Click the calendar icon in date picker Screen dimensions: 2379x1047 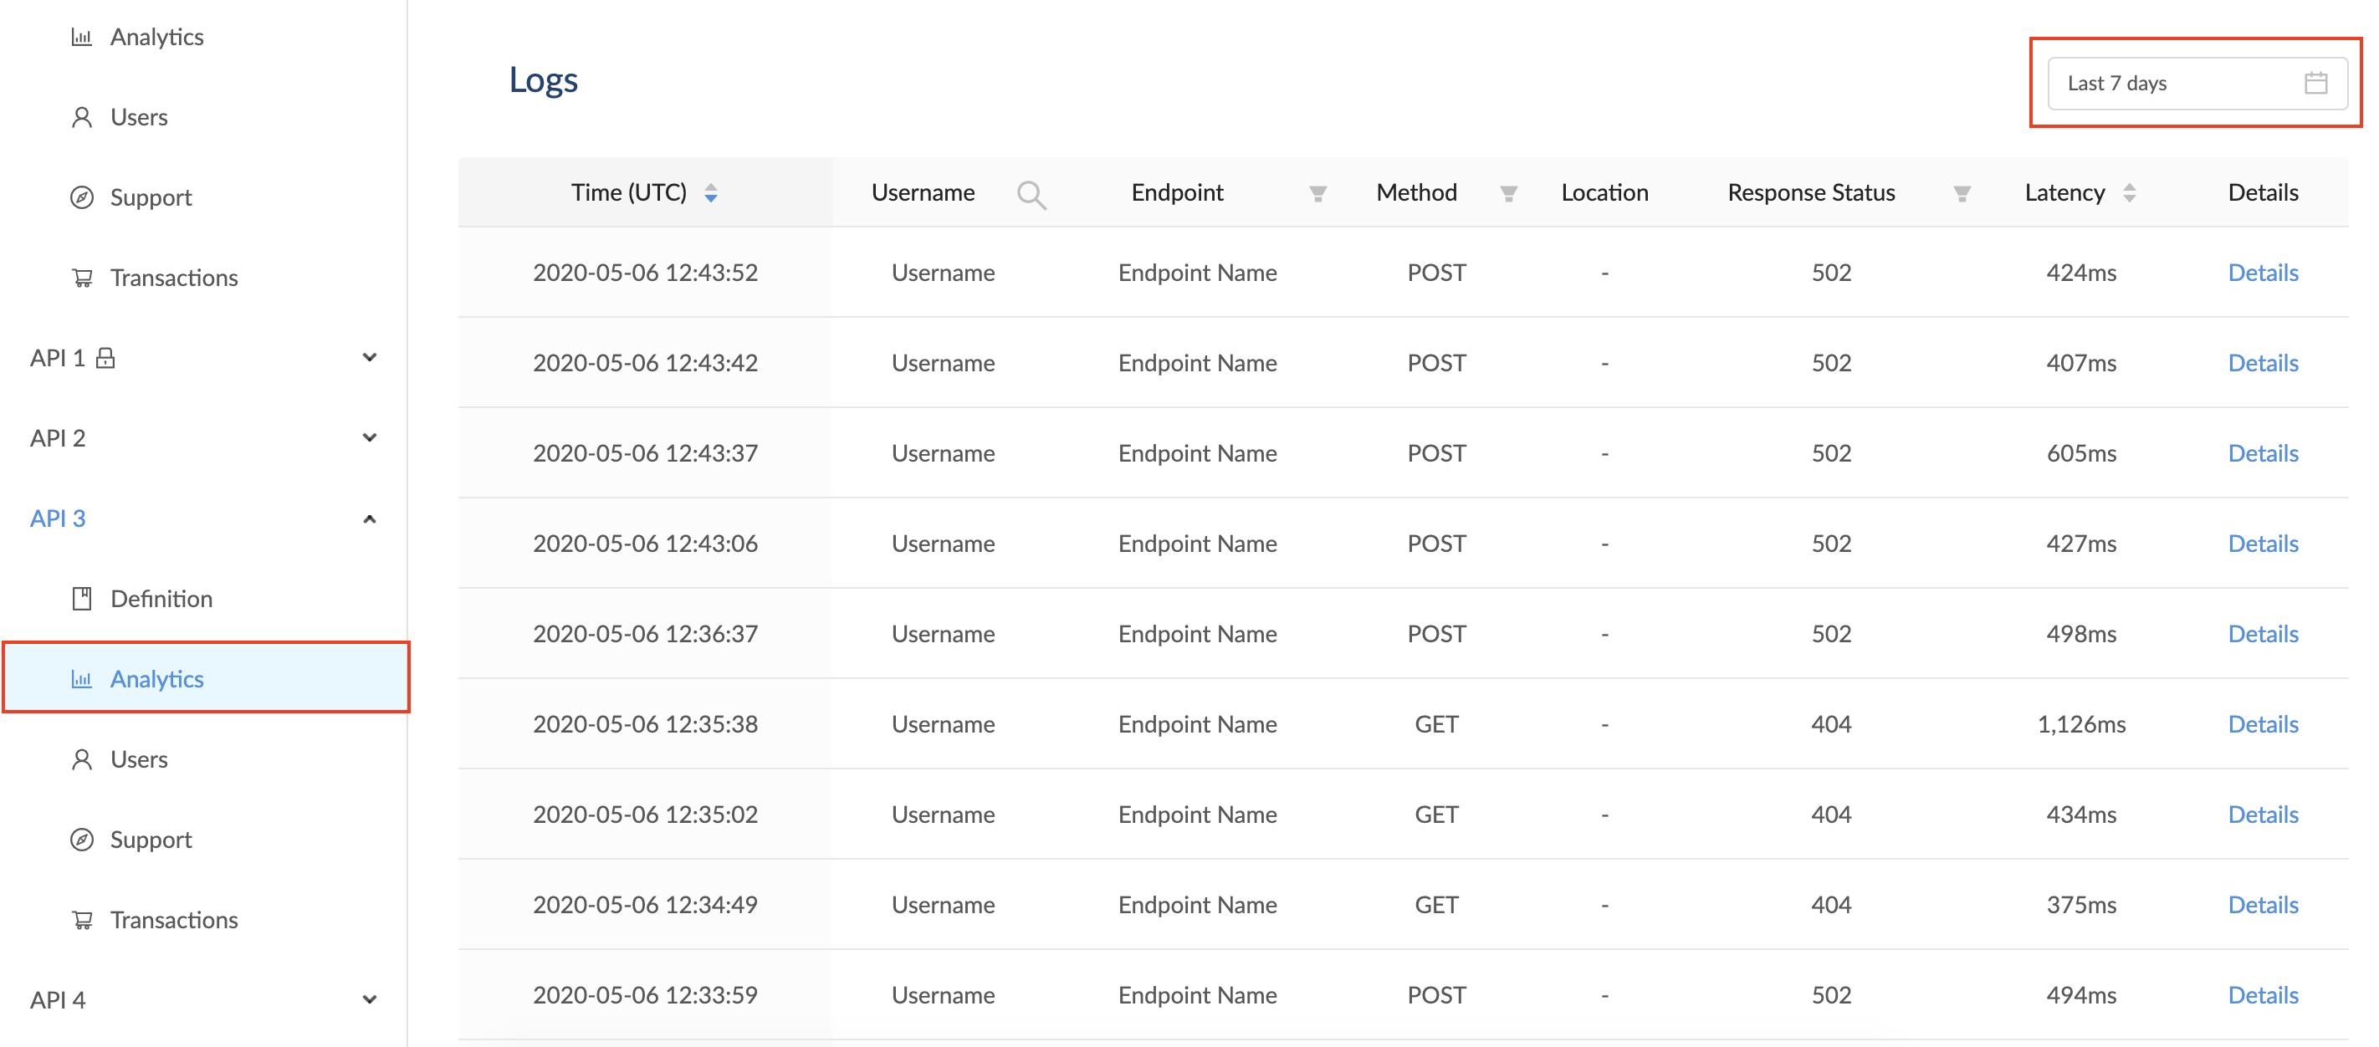click(x=2315, y=83)
